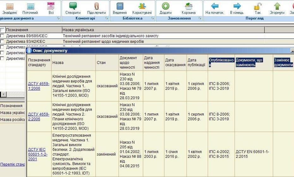Click the horizontal scrollbar left arrow
The width and height of the screenshot is (294, 177).
click(3, 94)
